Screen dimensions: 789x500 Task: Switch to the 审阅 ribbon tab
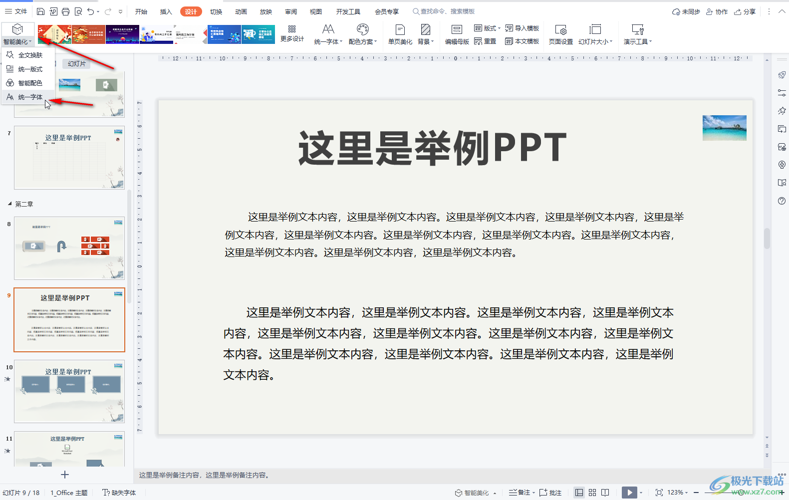[x=291, y=11]
